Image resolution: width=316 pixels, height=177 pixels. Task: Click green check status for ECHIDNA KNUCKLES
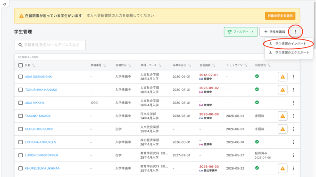[x=257, y=142]
